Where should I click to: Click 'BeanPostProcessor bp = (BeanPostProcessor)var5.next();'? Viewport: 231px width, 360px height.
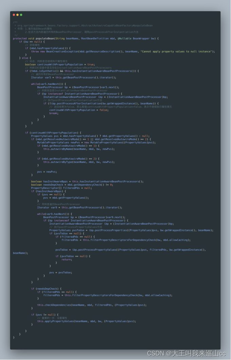(78, 87)
